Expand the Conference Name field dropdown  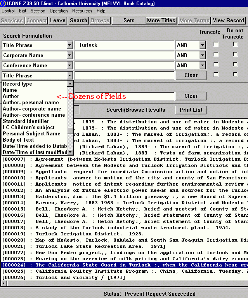coord(70,65)
